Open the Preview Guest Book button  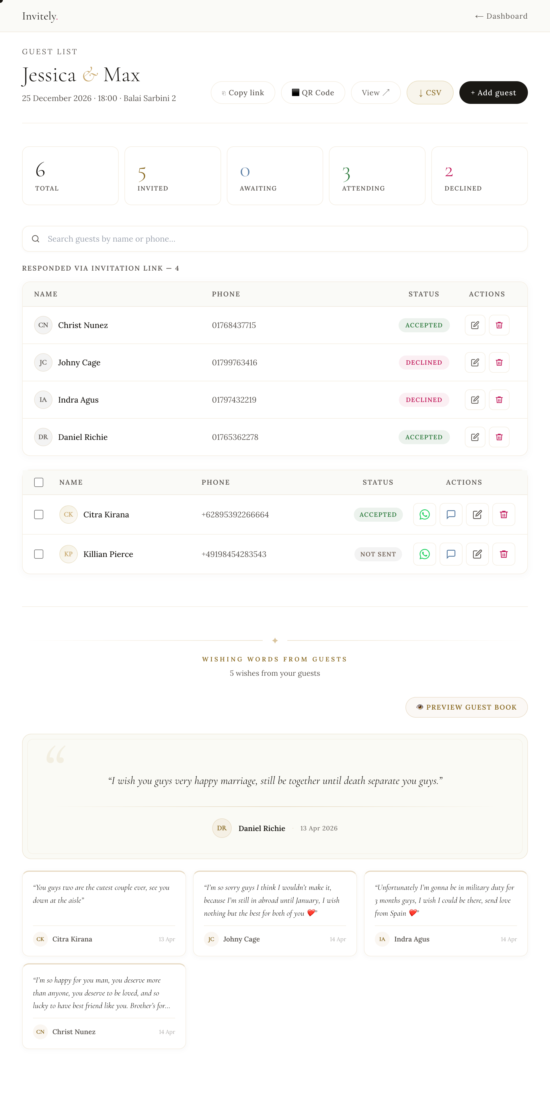point(466,707)
